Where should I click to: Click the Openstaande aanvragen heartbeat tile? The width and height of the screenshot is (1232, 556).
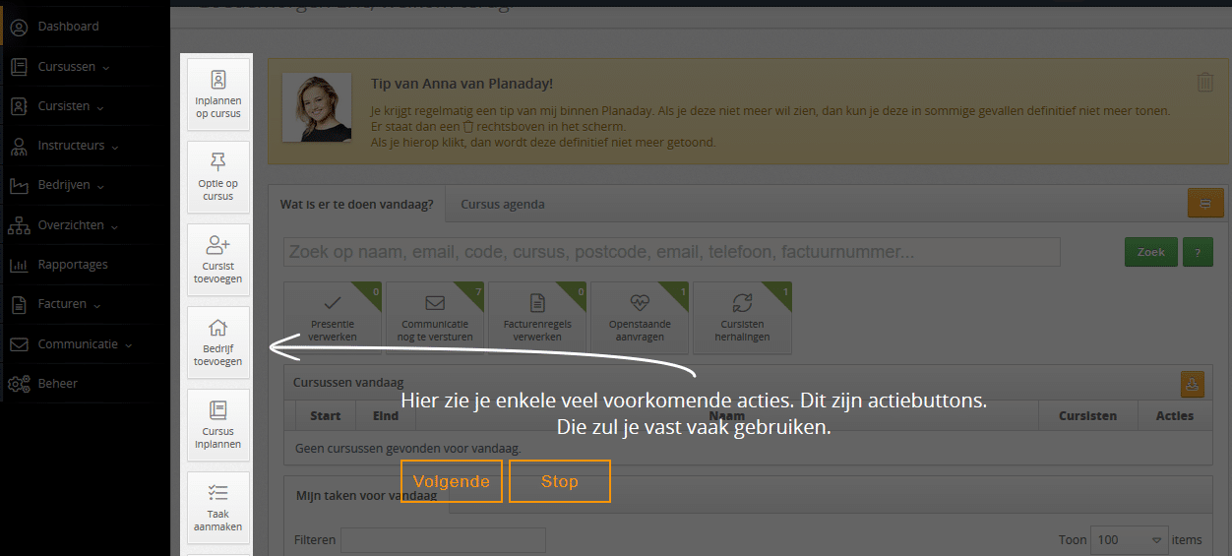[639, 318]
